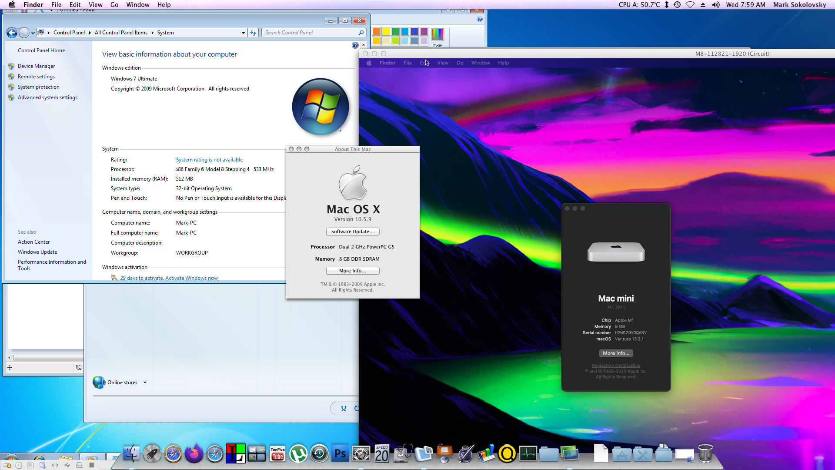Screen dimensions: 835x470
Task: Open View menu inside Circuit VM window
Action: click(443, 63)
